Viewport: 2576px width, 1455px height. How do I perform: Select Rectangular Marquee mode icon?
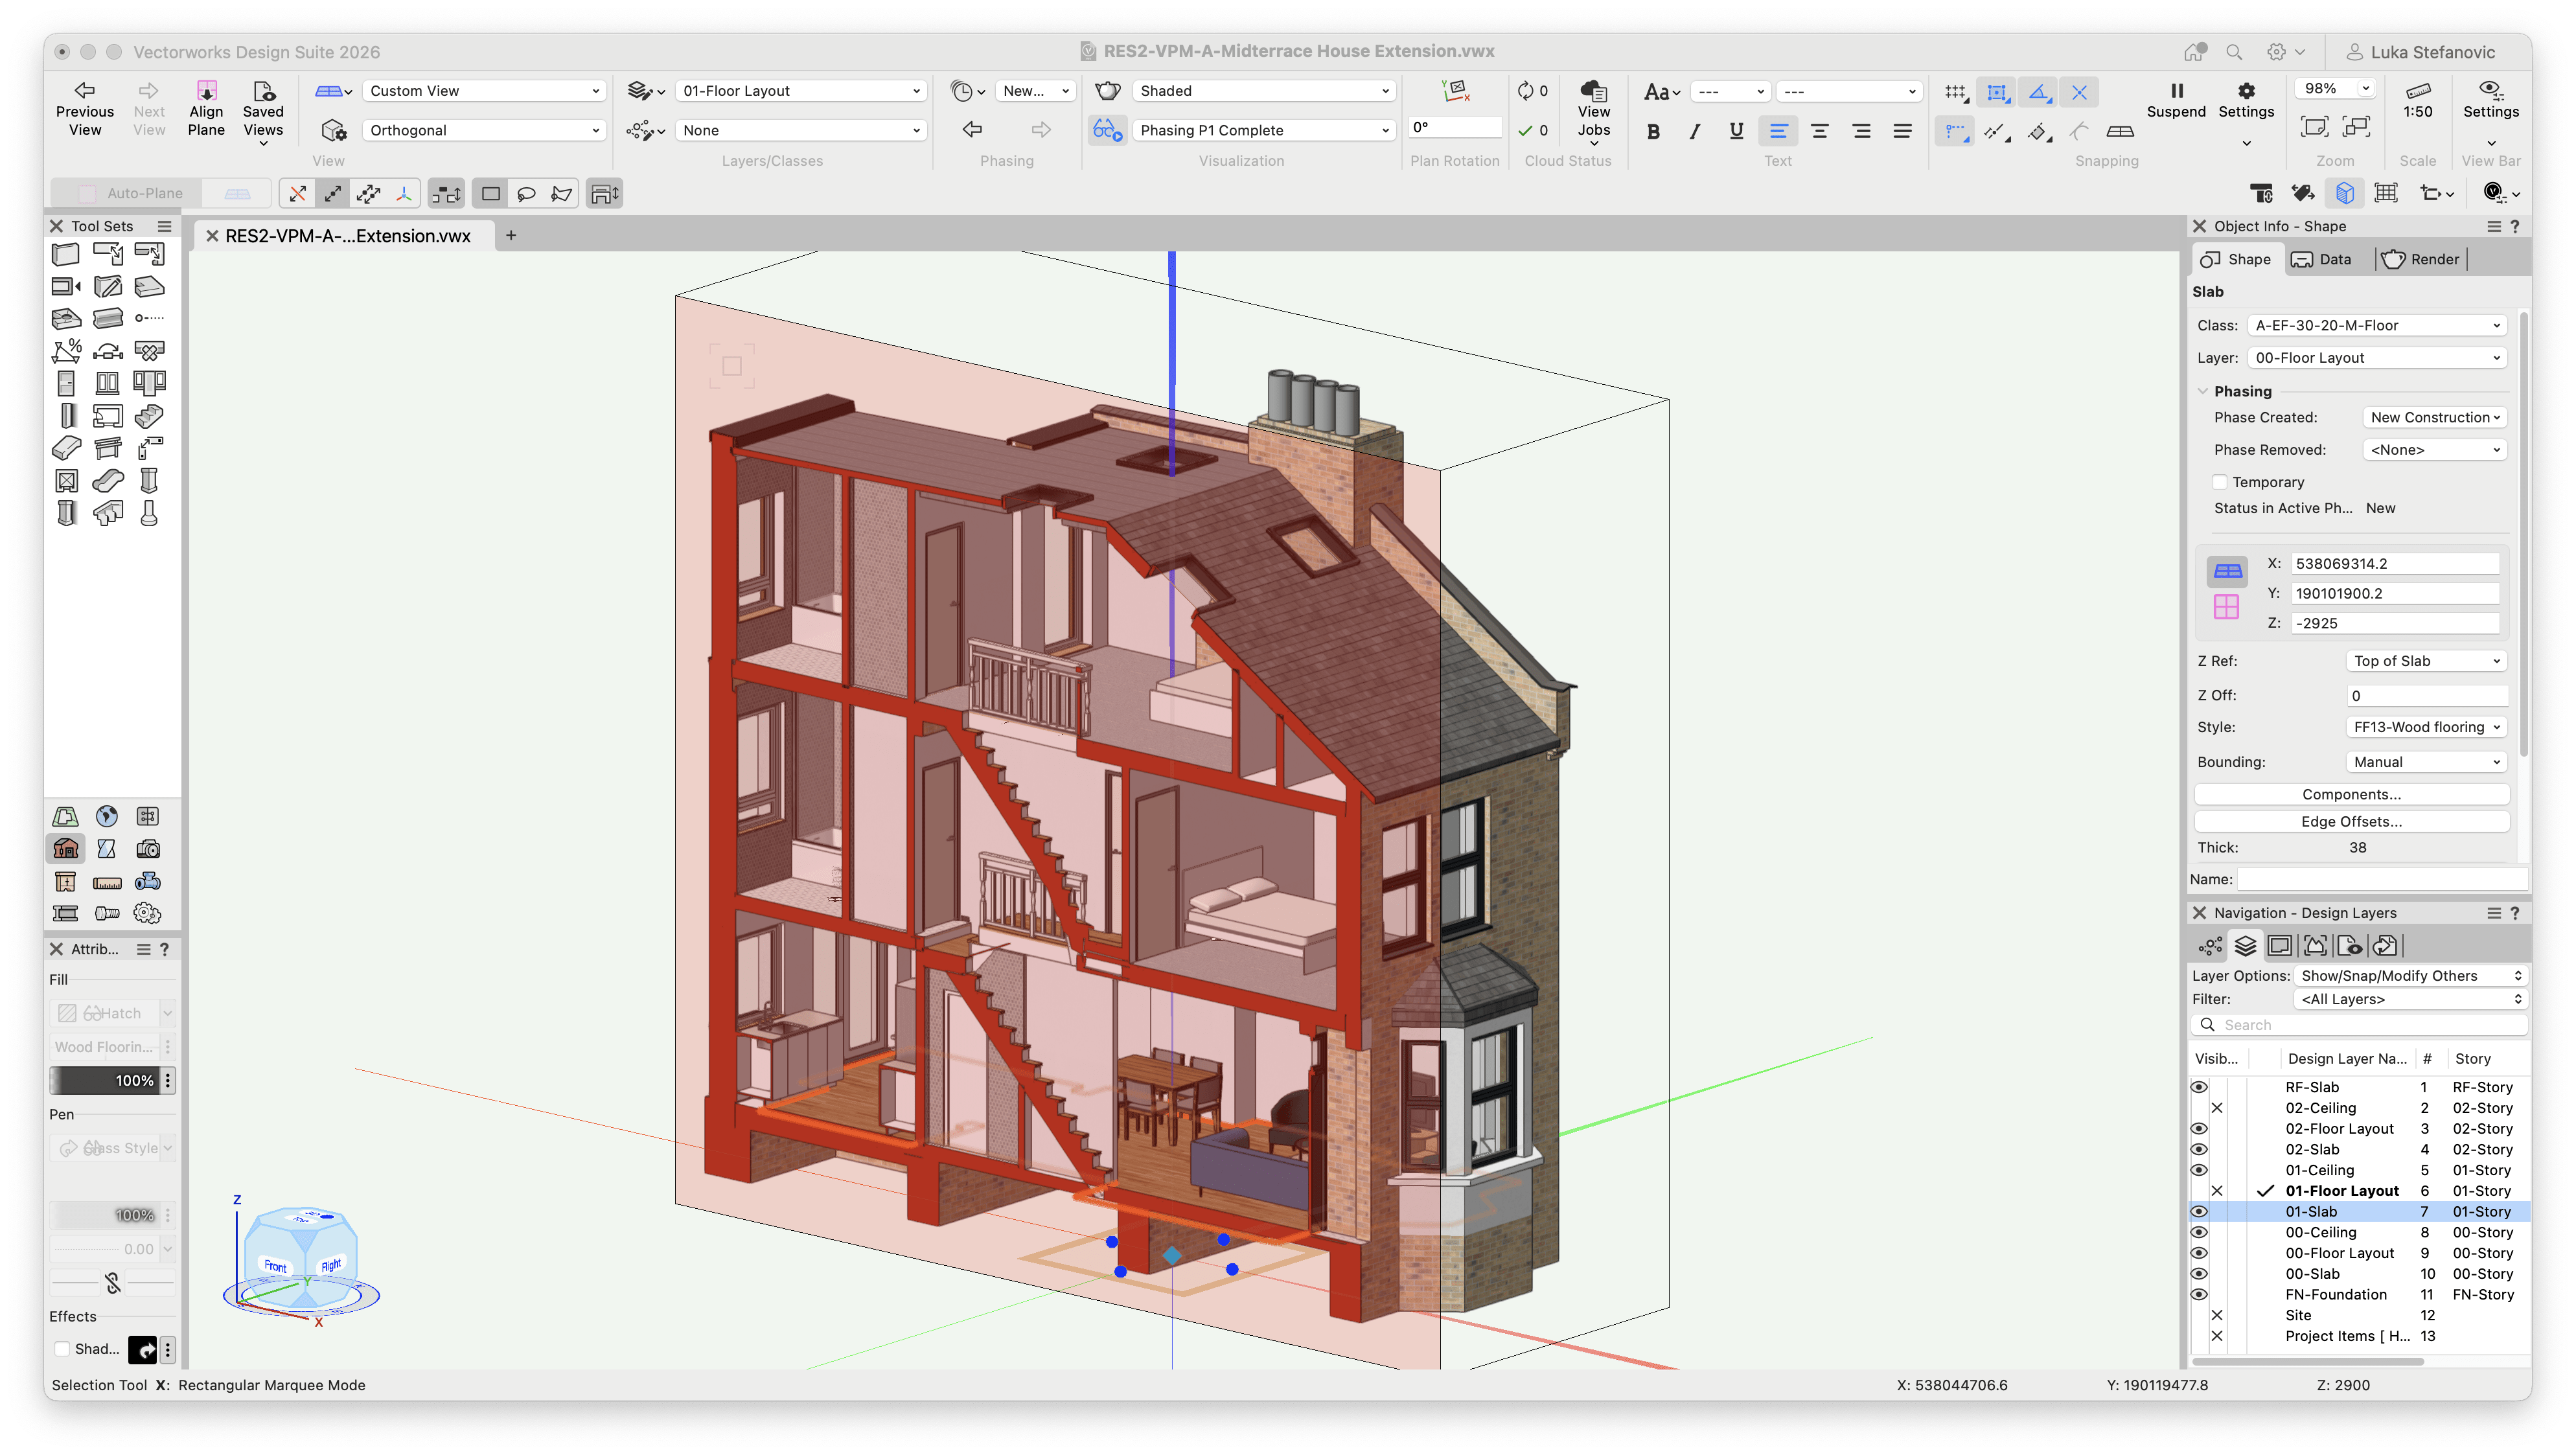click(490, 194)
